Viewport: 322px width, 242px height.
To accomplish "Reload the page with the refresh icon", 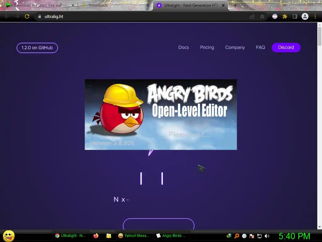I will click(27, 16).
